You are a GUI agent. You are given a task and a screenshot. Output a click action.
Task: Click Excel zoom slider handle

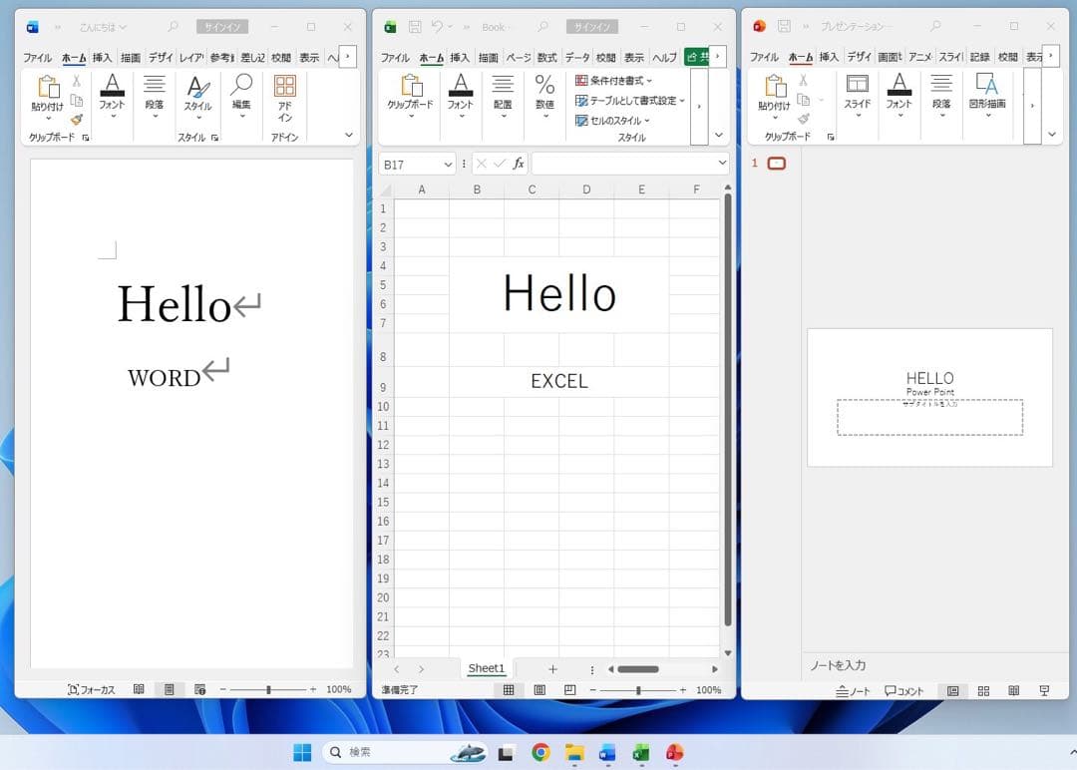[x=638, y=689]
